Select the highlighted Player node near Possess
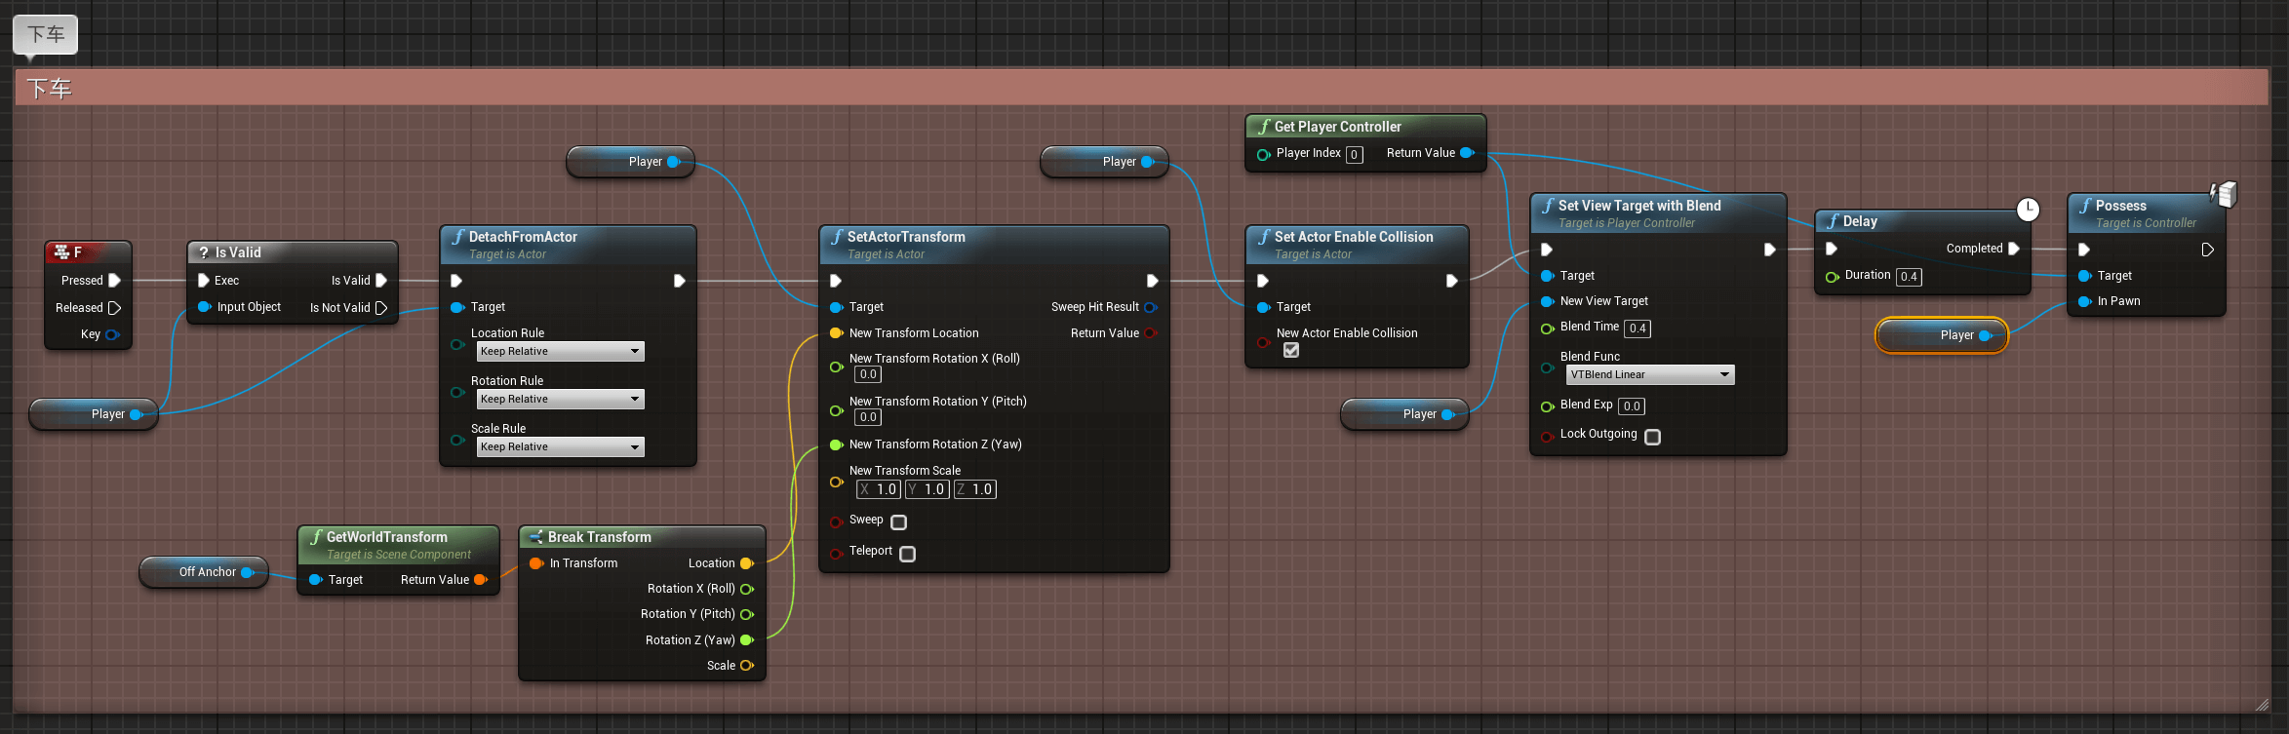The image size is (2289, 734). coord(1942,335)
